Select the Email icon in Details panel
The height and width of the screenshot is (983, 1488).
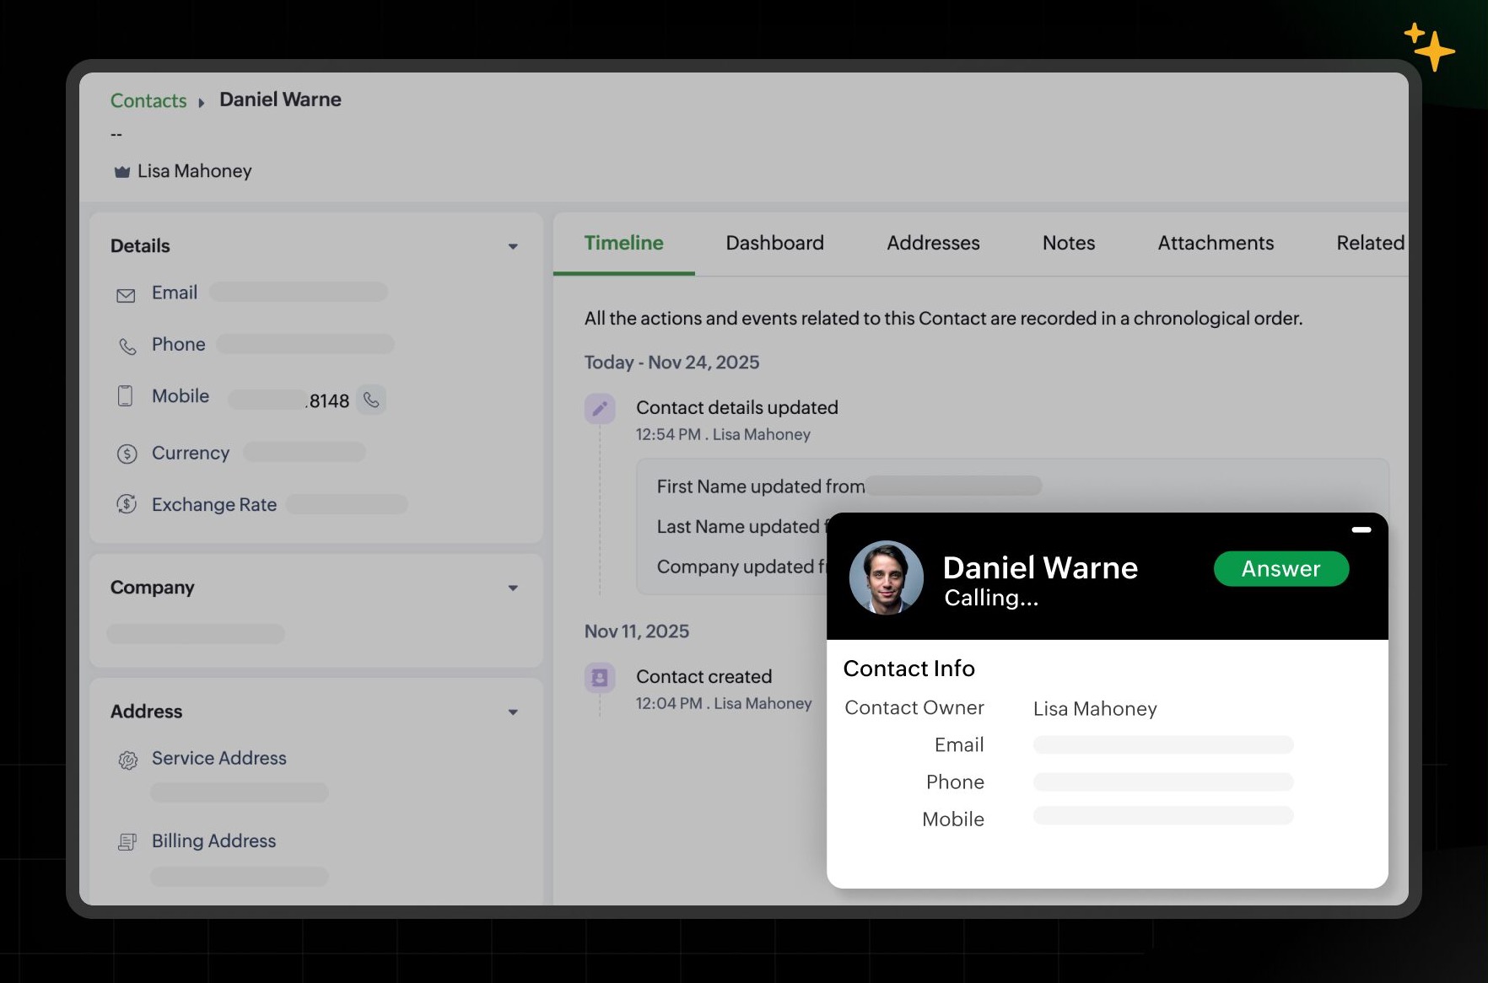point(125,294)
